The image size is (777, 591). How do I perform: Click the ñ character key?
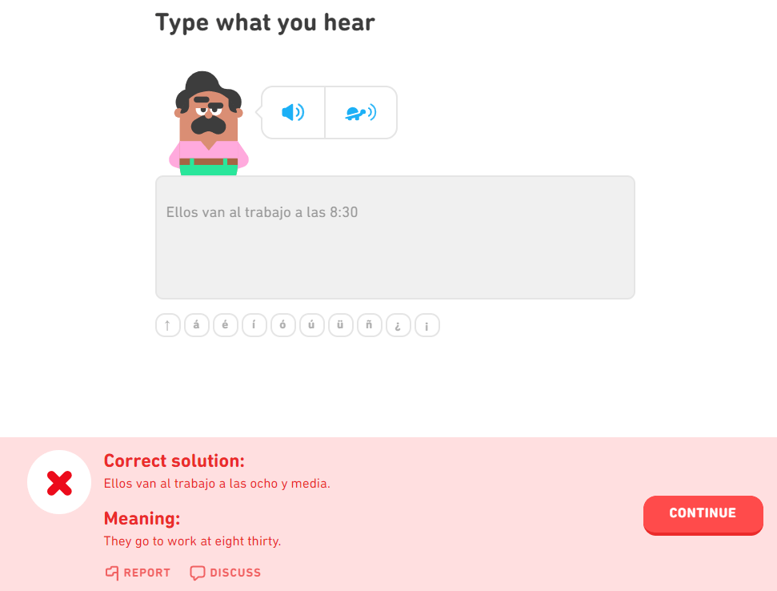coord(369,325)
